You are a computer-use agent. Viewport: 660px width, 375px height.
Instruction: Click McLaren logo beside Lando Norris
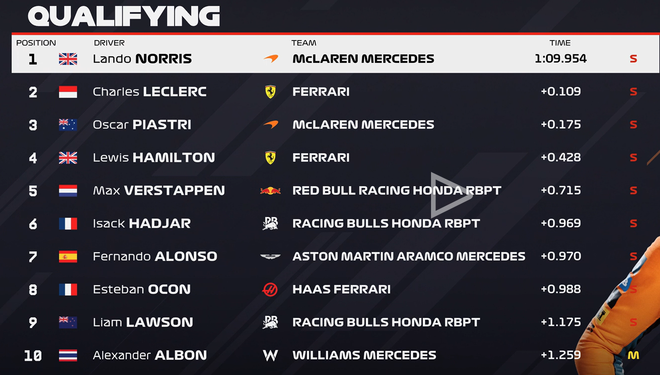[271, 59]
